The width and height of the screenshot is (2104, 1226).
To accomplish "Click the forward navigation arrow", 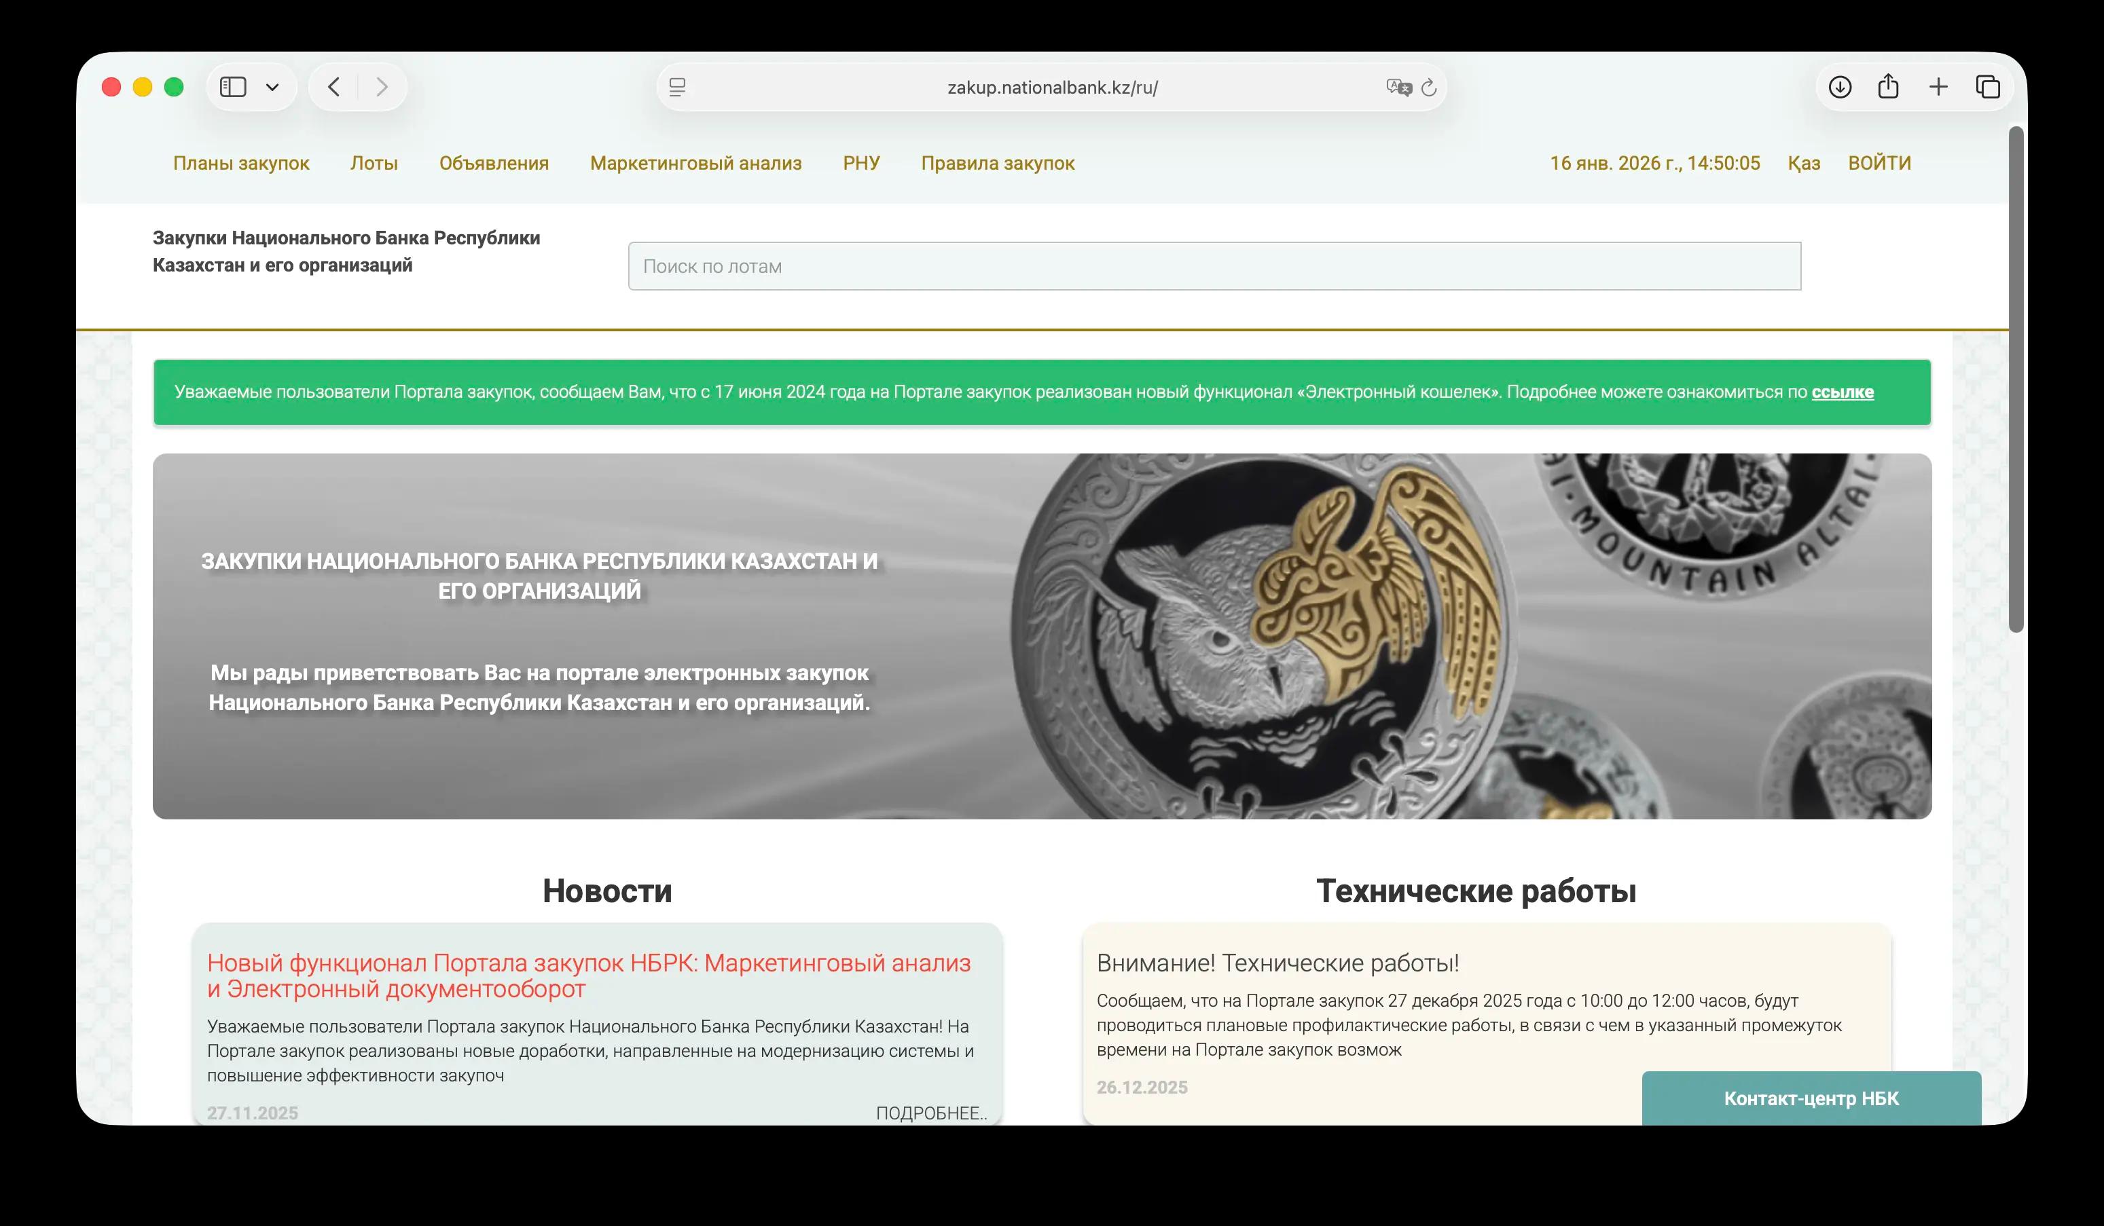I will [382, 87].
